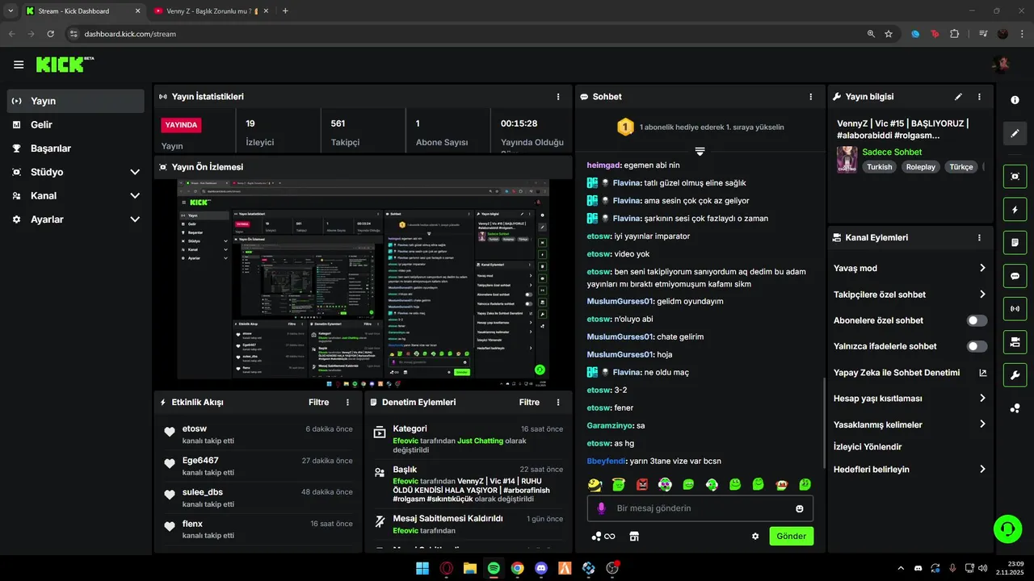Open the Kick logo home link
The image size is (1034, 581).
point(65,65)
